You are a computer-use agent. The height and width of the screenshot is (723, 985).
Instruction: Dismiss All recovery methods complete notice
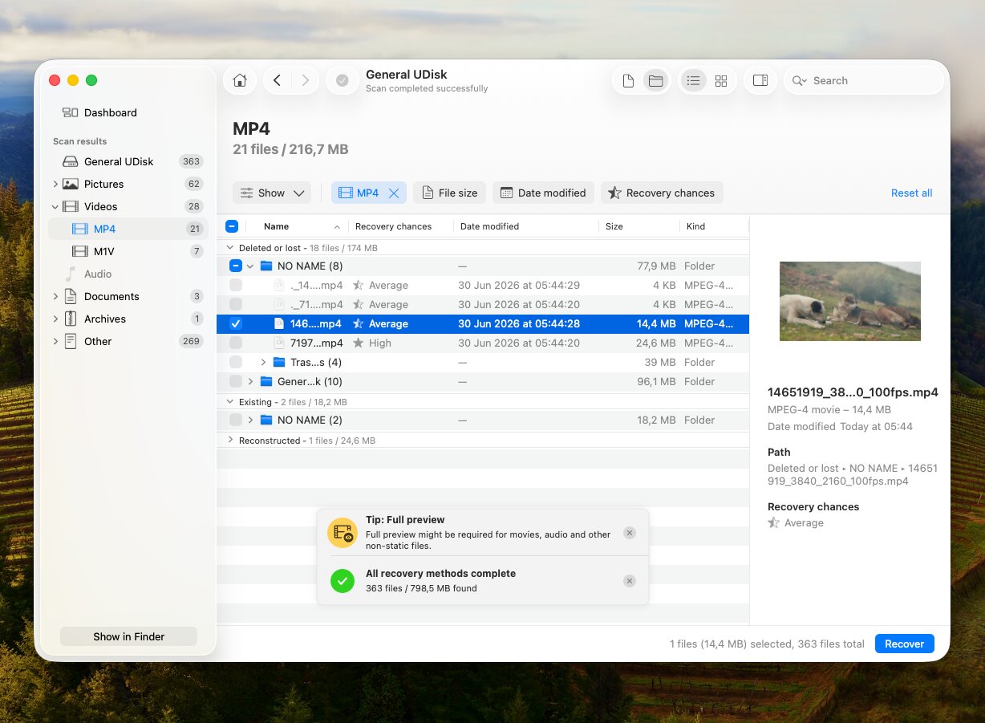pos(630,581)
